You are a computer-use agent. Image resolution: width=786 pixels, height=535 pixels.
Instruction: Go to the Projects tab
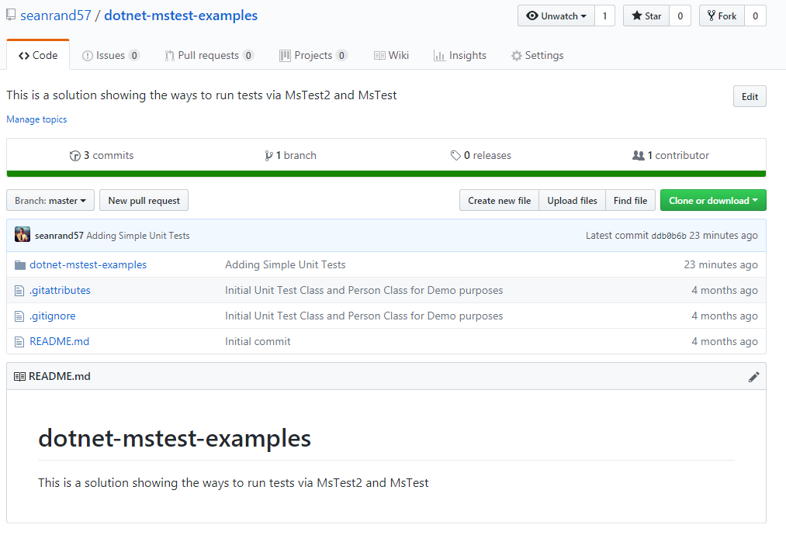tap(313, 55)
